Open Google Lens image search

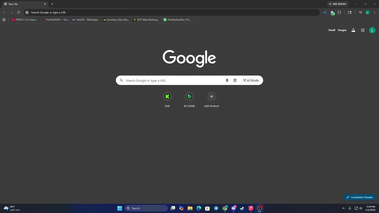tap(235, 80)
